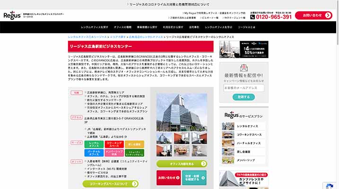
Task: Click the red リージャス広島駅前ビジネスセンター heading
Action: [x=141, y=46]
